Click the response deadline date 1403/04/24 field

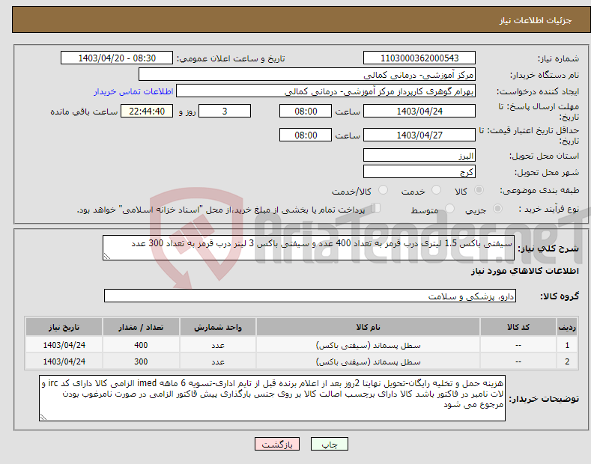coord(419,111)
